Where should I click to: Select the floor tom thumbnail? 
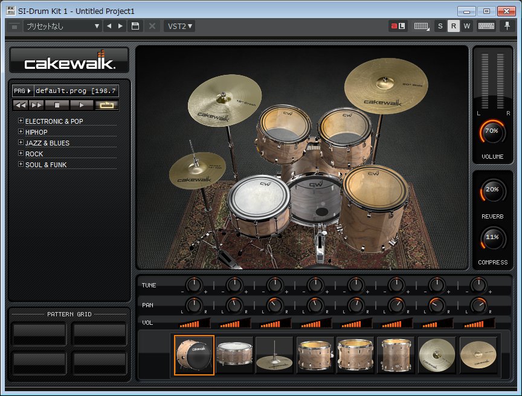point(396,355)
